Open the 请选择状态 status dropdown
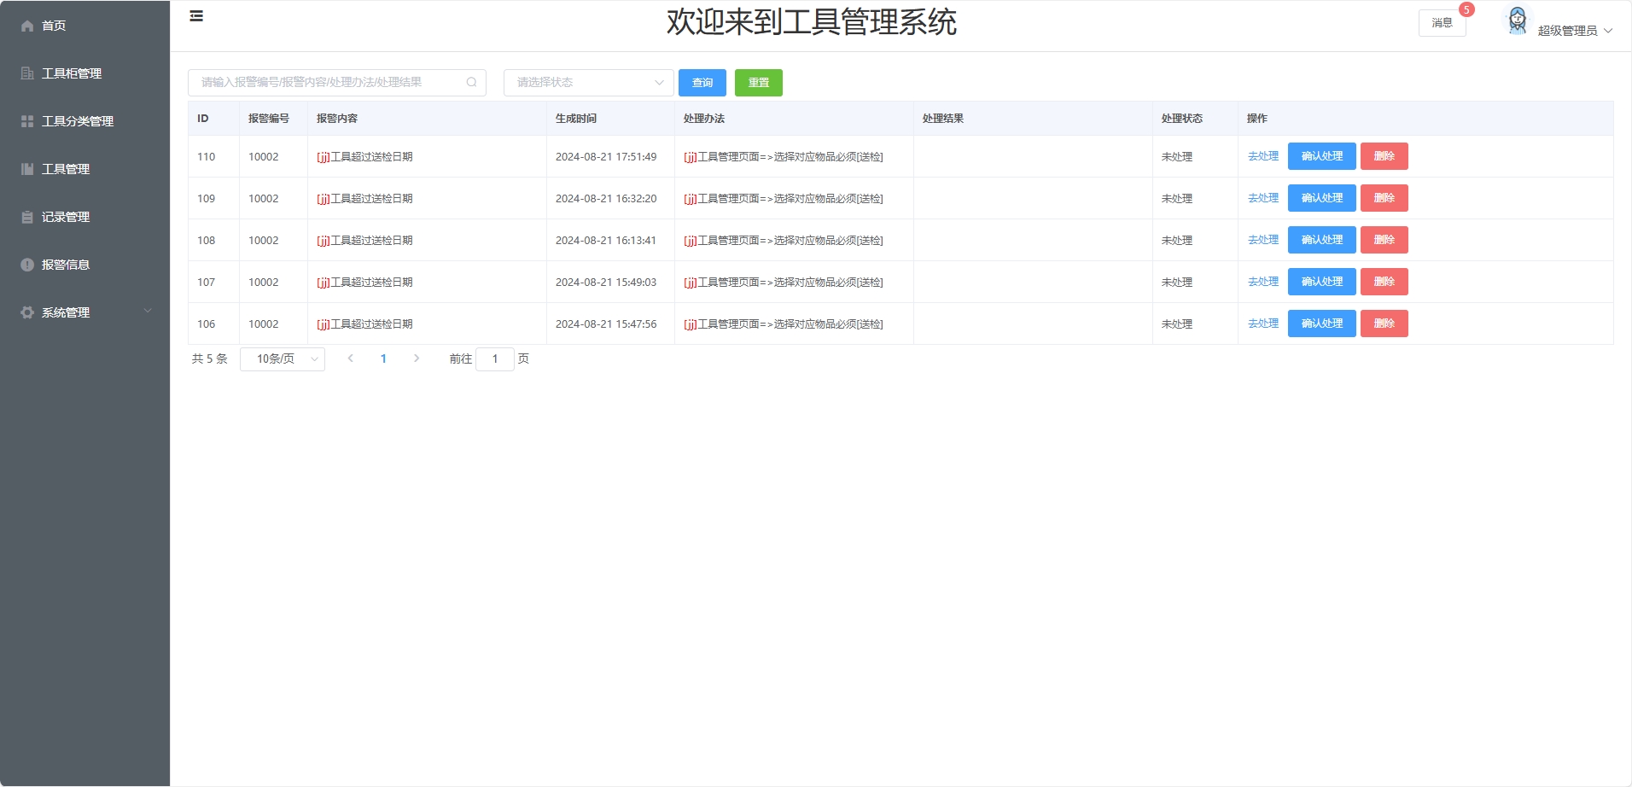1632x787 pixels. click(588, 83)
